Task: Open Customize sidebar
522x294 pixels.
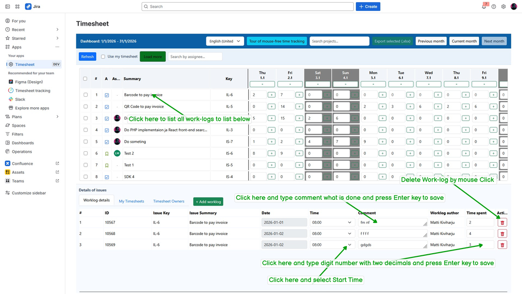Action: coord(29,193)
